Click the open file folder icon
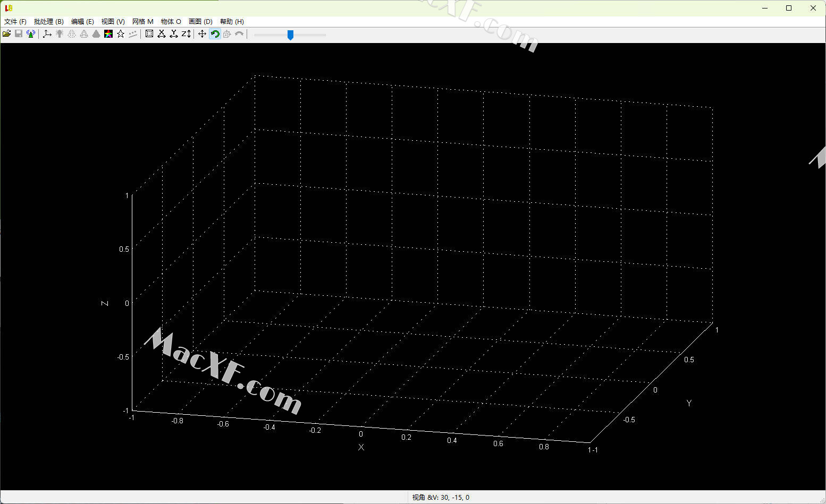This screenshot has width=826, height=504. pyautogui.click(x=7, y=34)
